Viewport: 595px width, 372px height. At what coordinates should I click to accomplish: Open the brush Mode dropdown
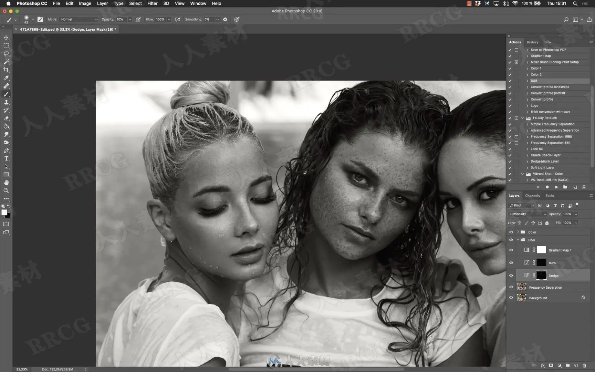tap(79, 19)
